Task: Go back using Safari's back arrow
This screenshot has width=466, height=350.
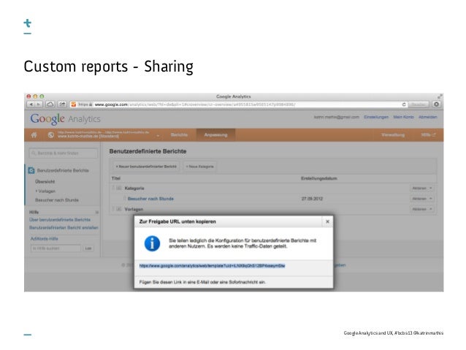Action: pos(31,104)
